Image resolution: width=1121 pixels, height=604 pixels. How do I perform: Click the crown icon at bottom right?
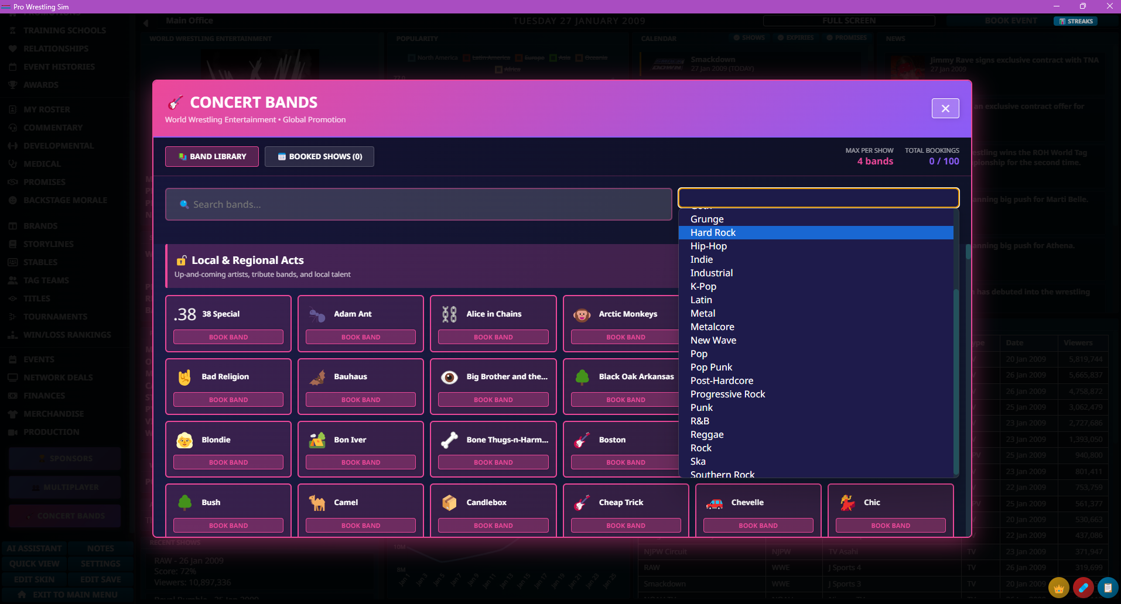click(1058, 588)
